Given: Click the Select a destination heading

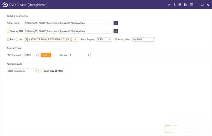Looking at the screenshot, I should tap(17, 16).
